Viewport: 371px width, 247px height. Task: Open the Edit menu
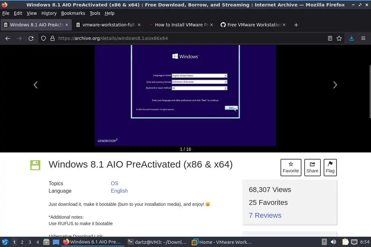click(x=18, y=13)
